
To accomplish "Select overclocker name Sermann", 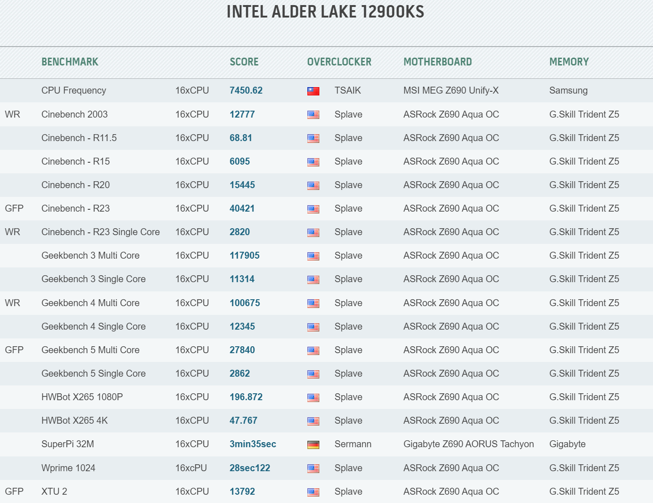I will tap(353, 444).
